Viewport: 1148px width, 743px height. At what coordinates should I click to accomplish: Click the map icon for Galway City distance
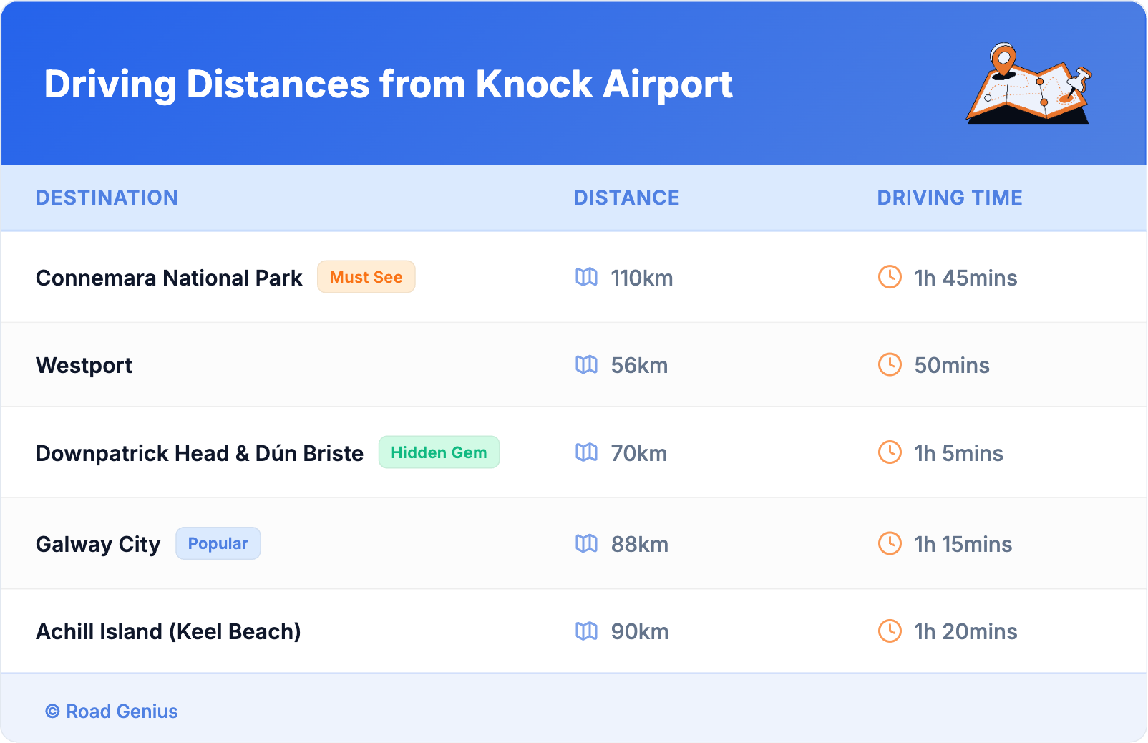pyautogui.click(x=587, y=543)
